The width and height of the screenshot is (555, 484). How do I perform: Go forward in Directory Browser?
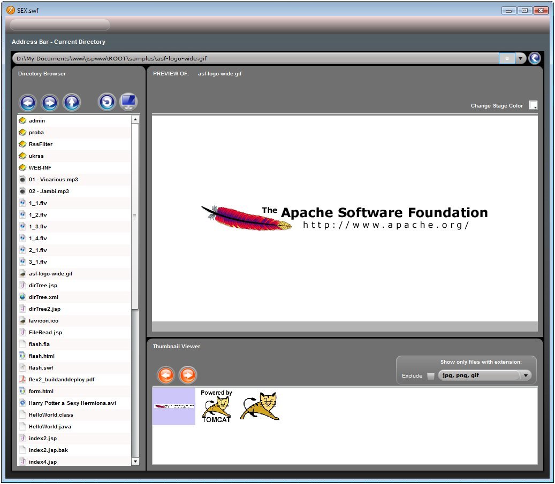coord(50,103)
